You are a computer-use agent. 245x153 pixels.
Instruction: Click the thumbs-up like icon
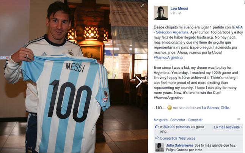click(x=156, y=126)
